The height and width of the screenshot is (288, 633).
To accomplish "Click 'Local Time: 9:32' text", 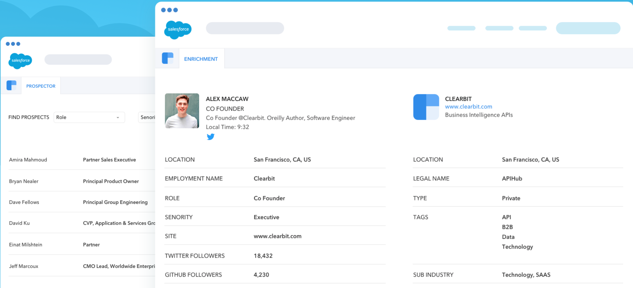I will coord(228,127).
